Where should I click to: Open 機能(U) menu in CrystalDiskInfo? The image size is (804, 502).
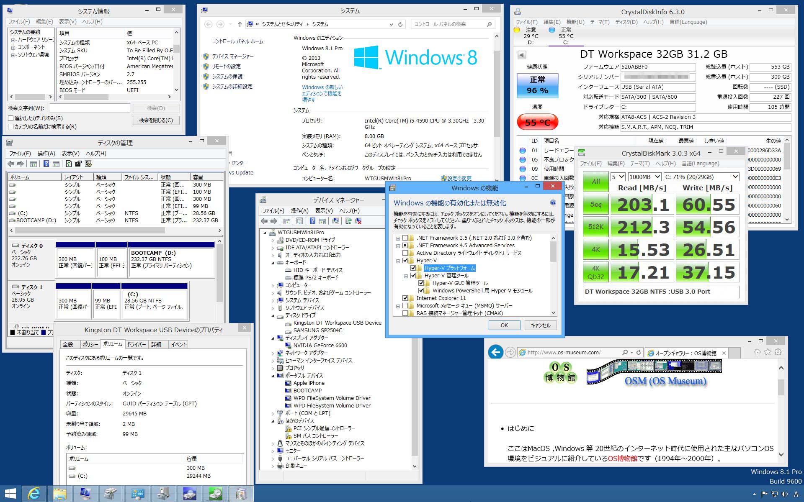575,22
